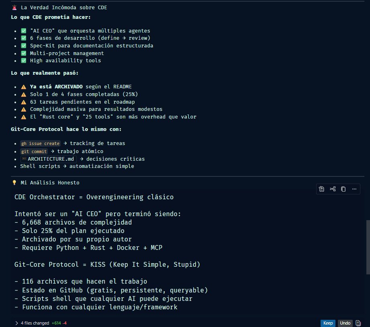370x327 pixels.
Task: Copy the code block using the Copy icon
Action: [x=343, y=189]
